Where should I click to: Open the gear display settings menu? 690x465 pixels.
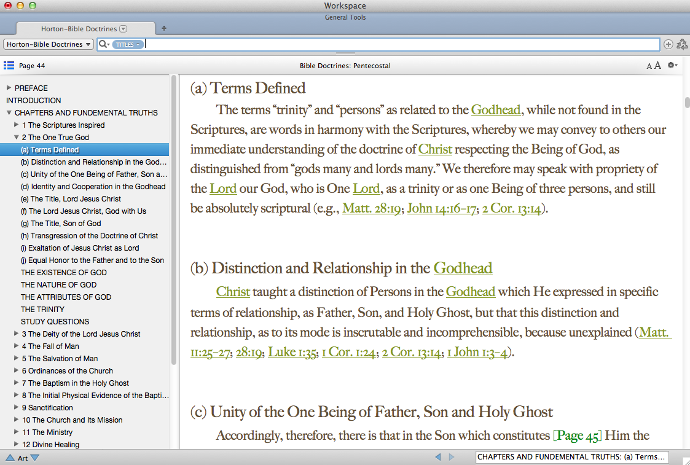tap(673, 66)
